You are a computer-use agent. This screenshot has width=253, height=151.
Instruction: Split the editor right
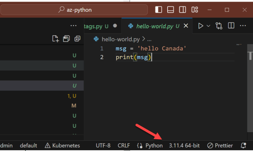coord(231,26)
